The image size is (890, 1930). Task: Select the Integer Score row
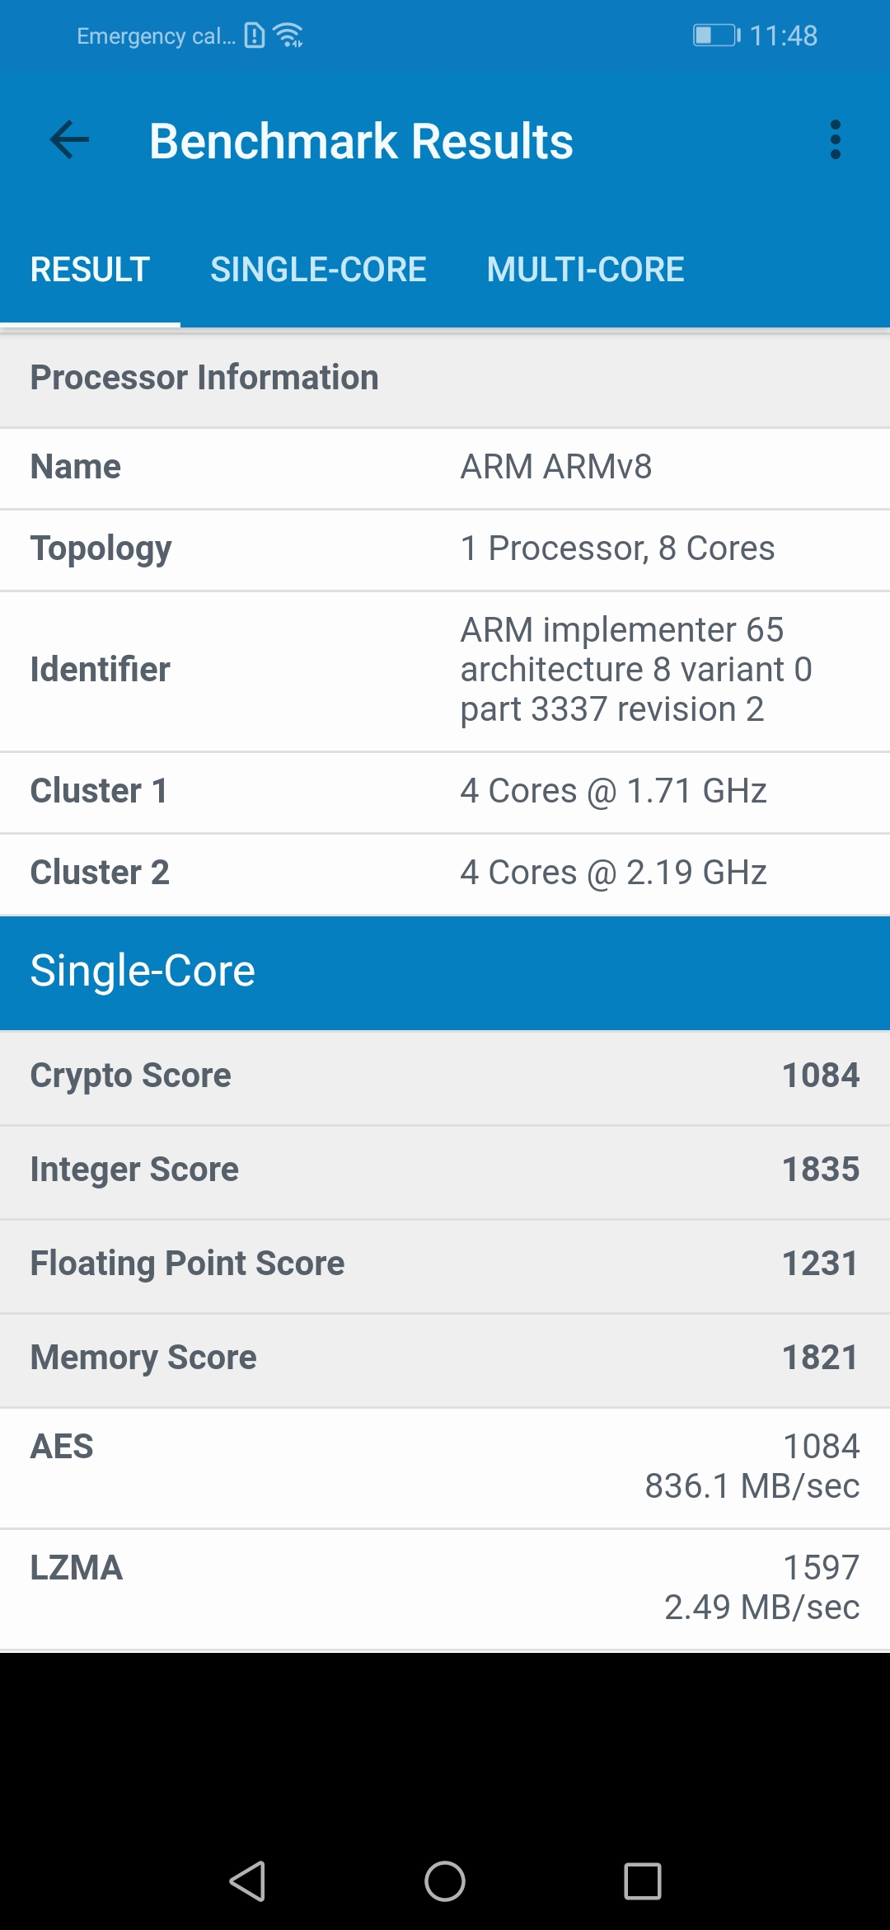pos(445,1170)
